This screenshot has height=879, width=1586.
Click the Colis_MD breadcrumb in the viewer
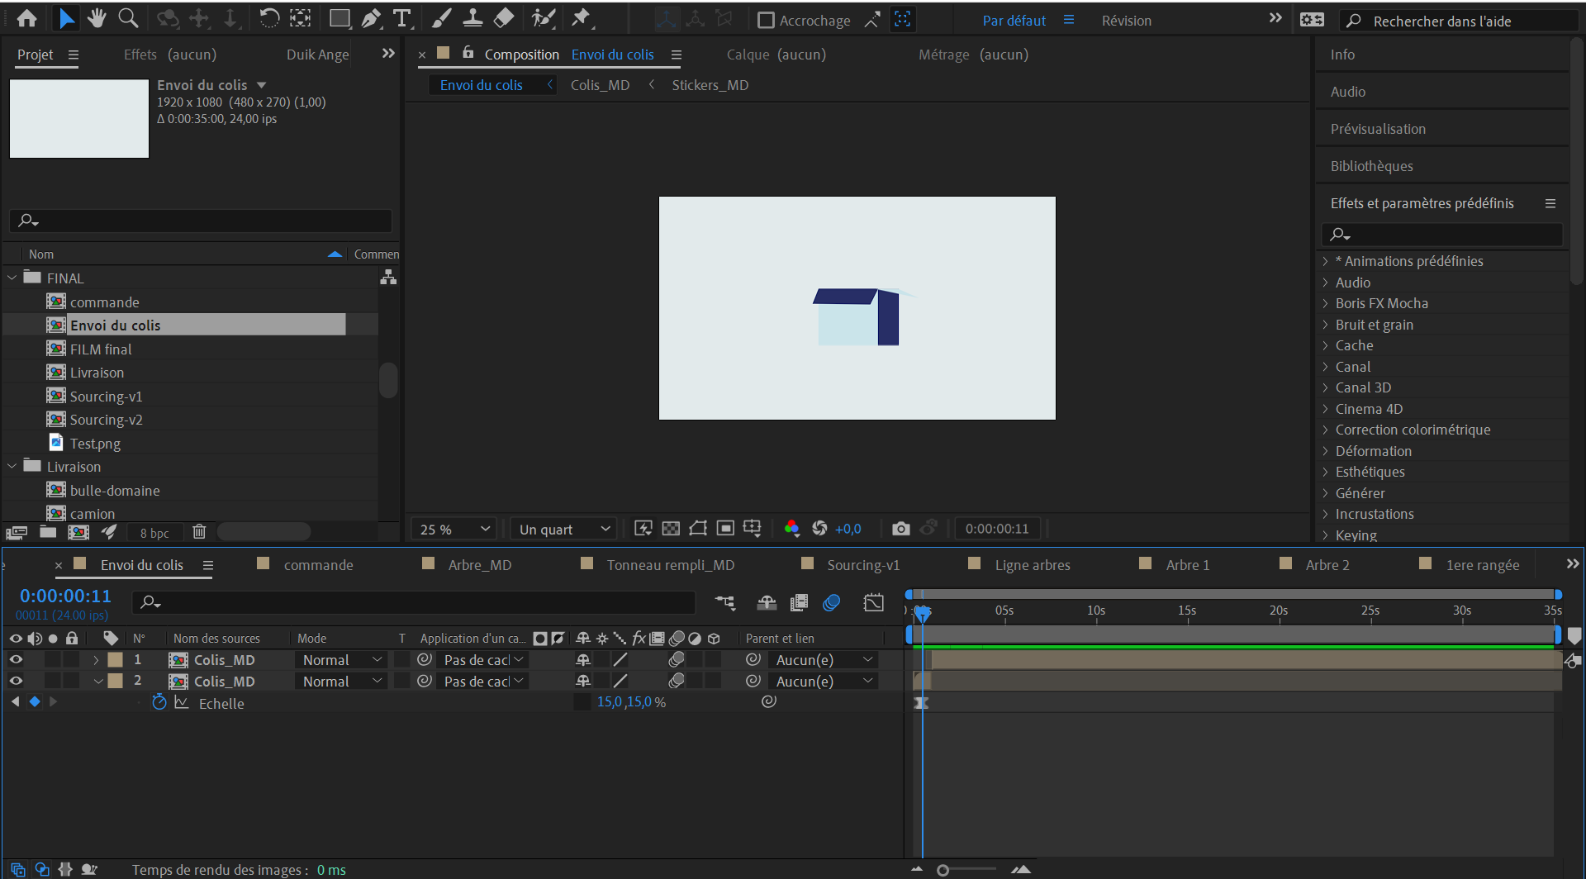(600, 85)
